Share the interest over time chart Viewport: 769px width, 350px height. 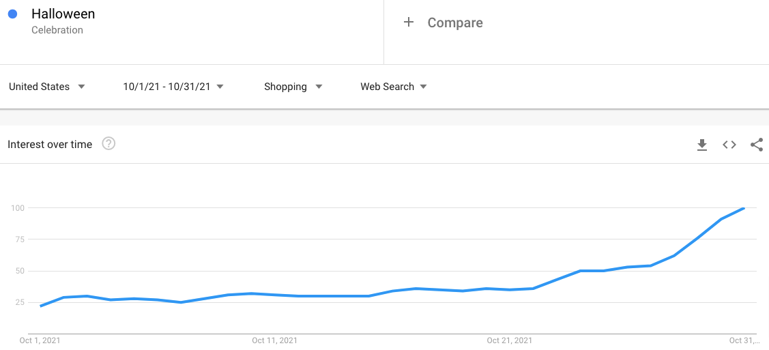point(757,145)
